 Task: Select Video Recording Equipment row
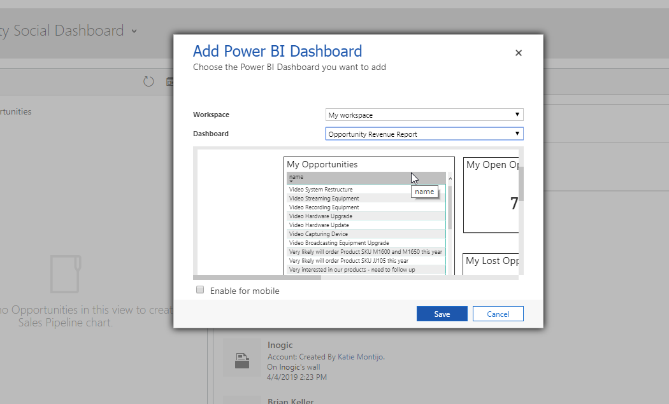coord(366,207)
